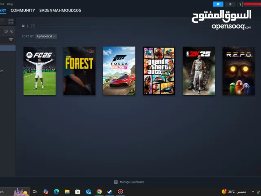The image size is (261, 196).
Task: Launch Copilot from the taskbar
Action: click(x=46, y=192)
